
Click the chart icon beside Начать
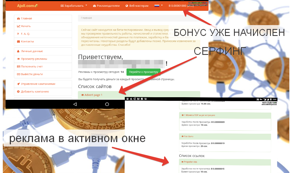tap(18, 26)
